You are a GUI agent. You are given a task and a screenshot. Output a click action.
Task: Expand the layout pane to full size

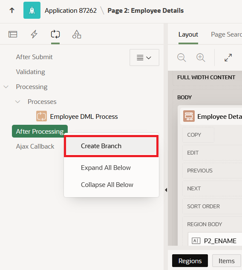coord(228,57)
